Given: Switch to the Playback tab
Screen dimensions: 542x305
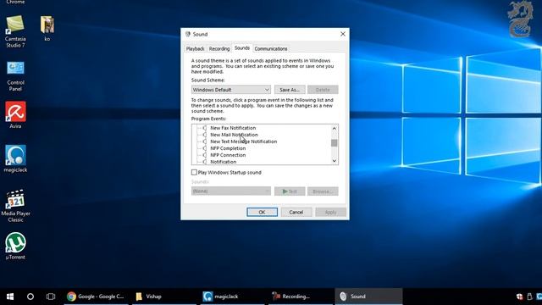Looking at the screenshot, I should coord(195,49).
